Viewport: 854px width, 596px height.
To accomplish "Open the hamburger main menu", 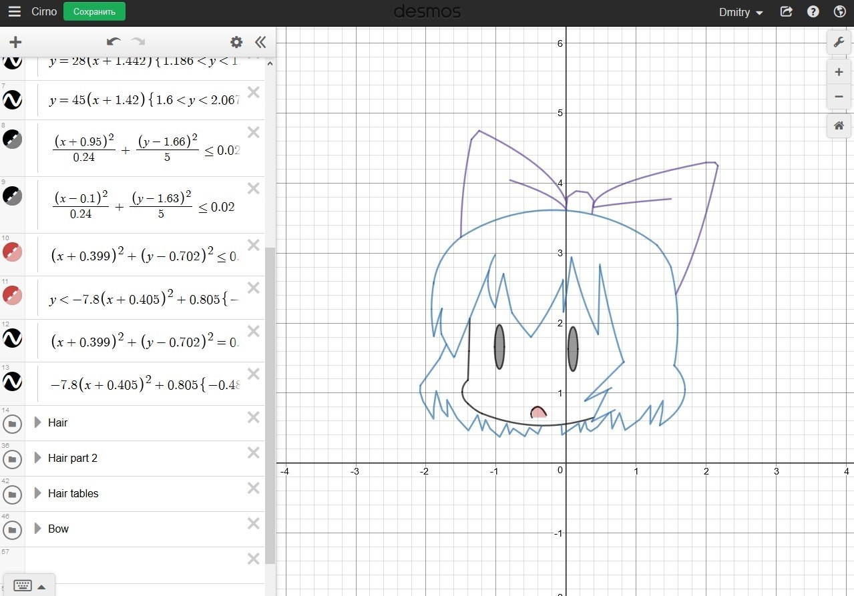I will pos(14,12).
